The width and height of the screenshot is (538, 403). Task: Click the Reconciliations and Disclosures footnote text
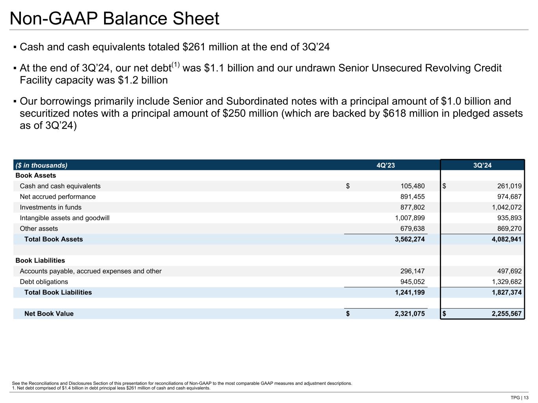(x=182, y=383)
